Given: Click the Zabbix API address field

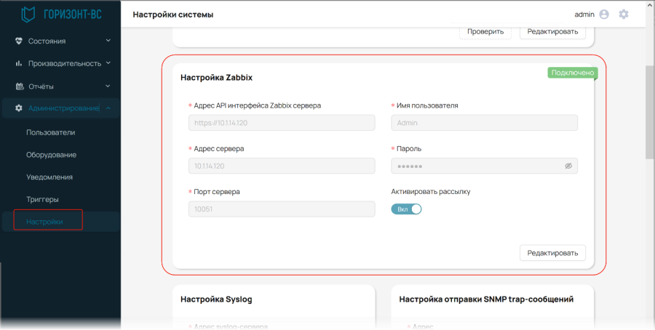Looking at the screenshot, I should 282,123.
